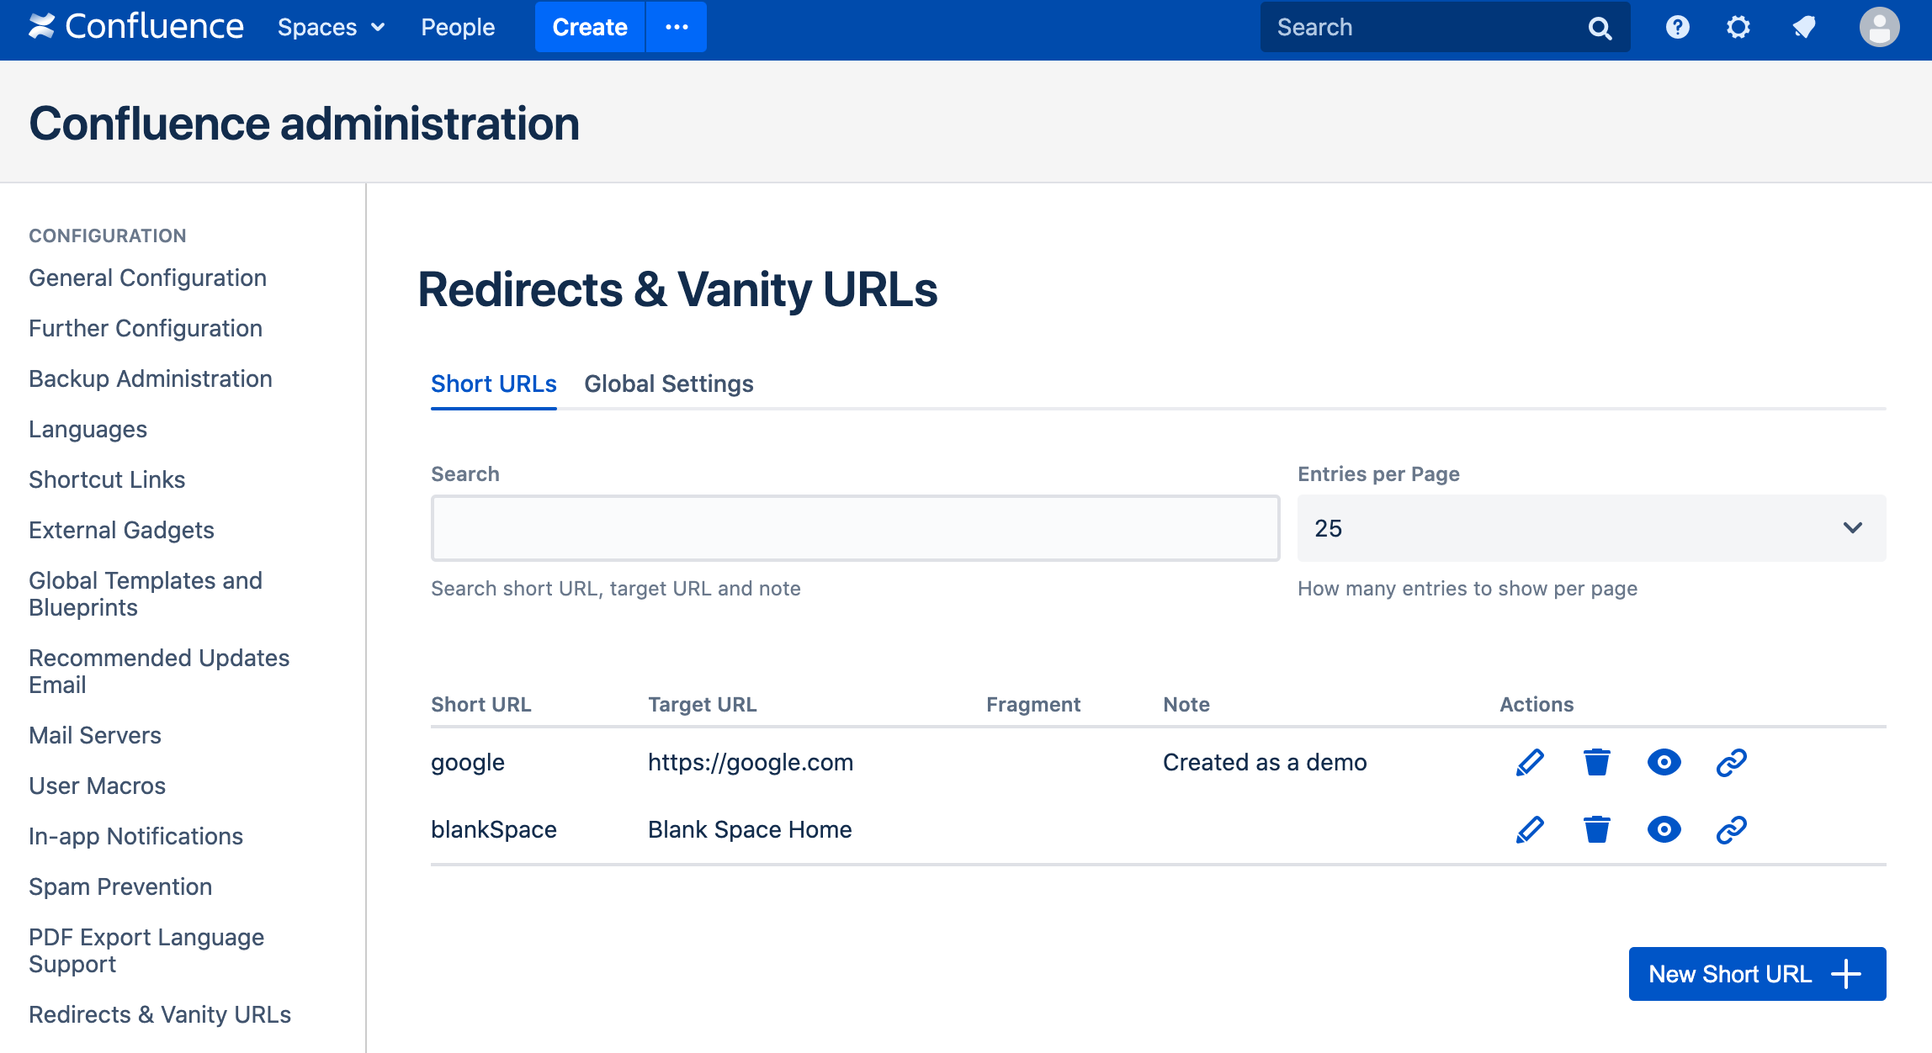Click pencil icon for blankSpace row
The height and width of the screenshot is (1053, 1932).
point(1529,830)
